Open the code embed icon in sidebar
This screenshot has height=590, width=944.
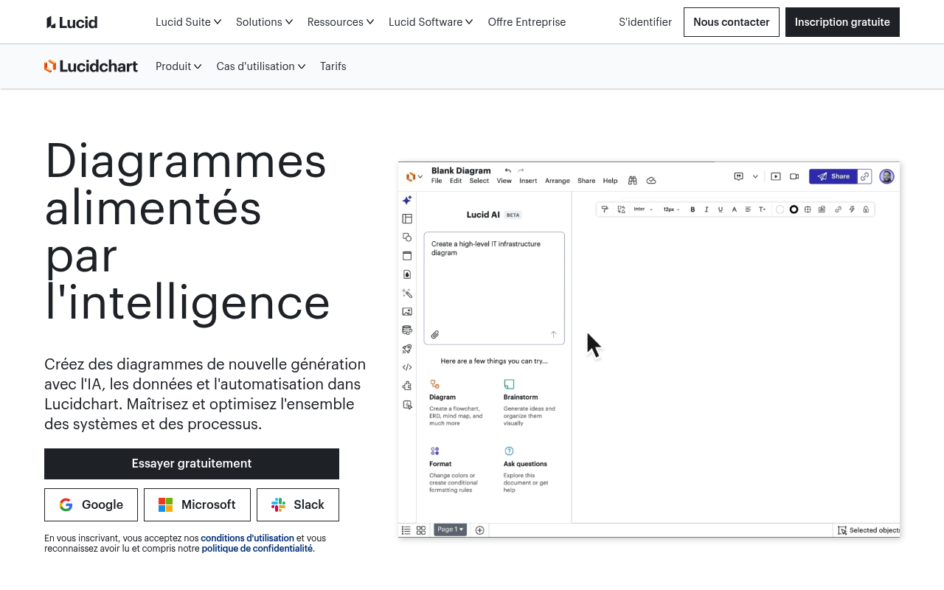pos(407,367)
